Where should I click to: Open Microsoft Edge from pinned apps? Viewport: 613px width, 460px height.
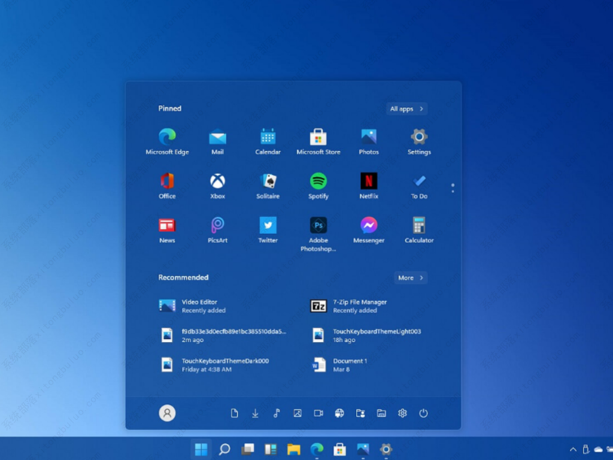click(x=167, y=137)
